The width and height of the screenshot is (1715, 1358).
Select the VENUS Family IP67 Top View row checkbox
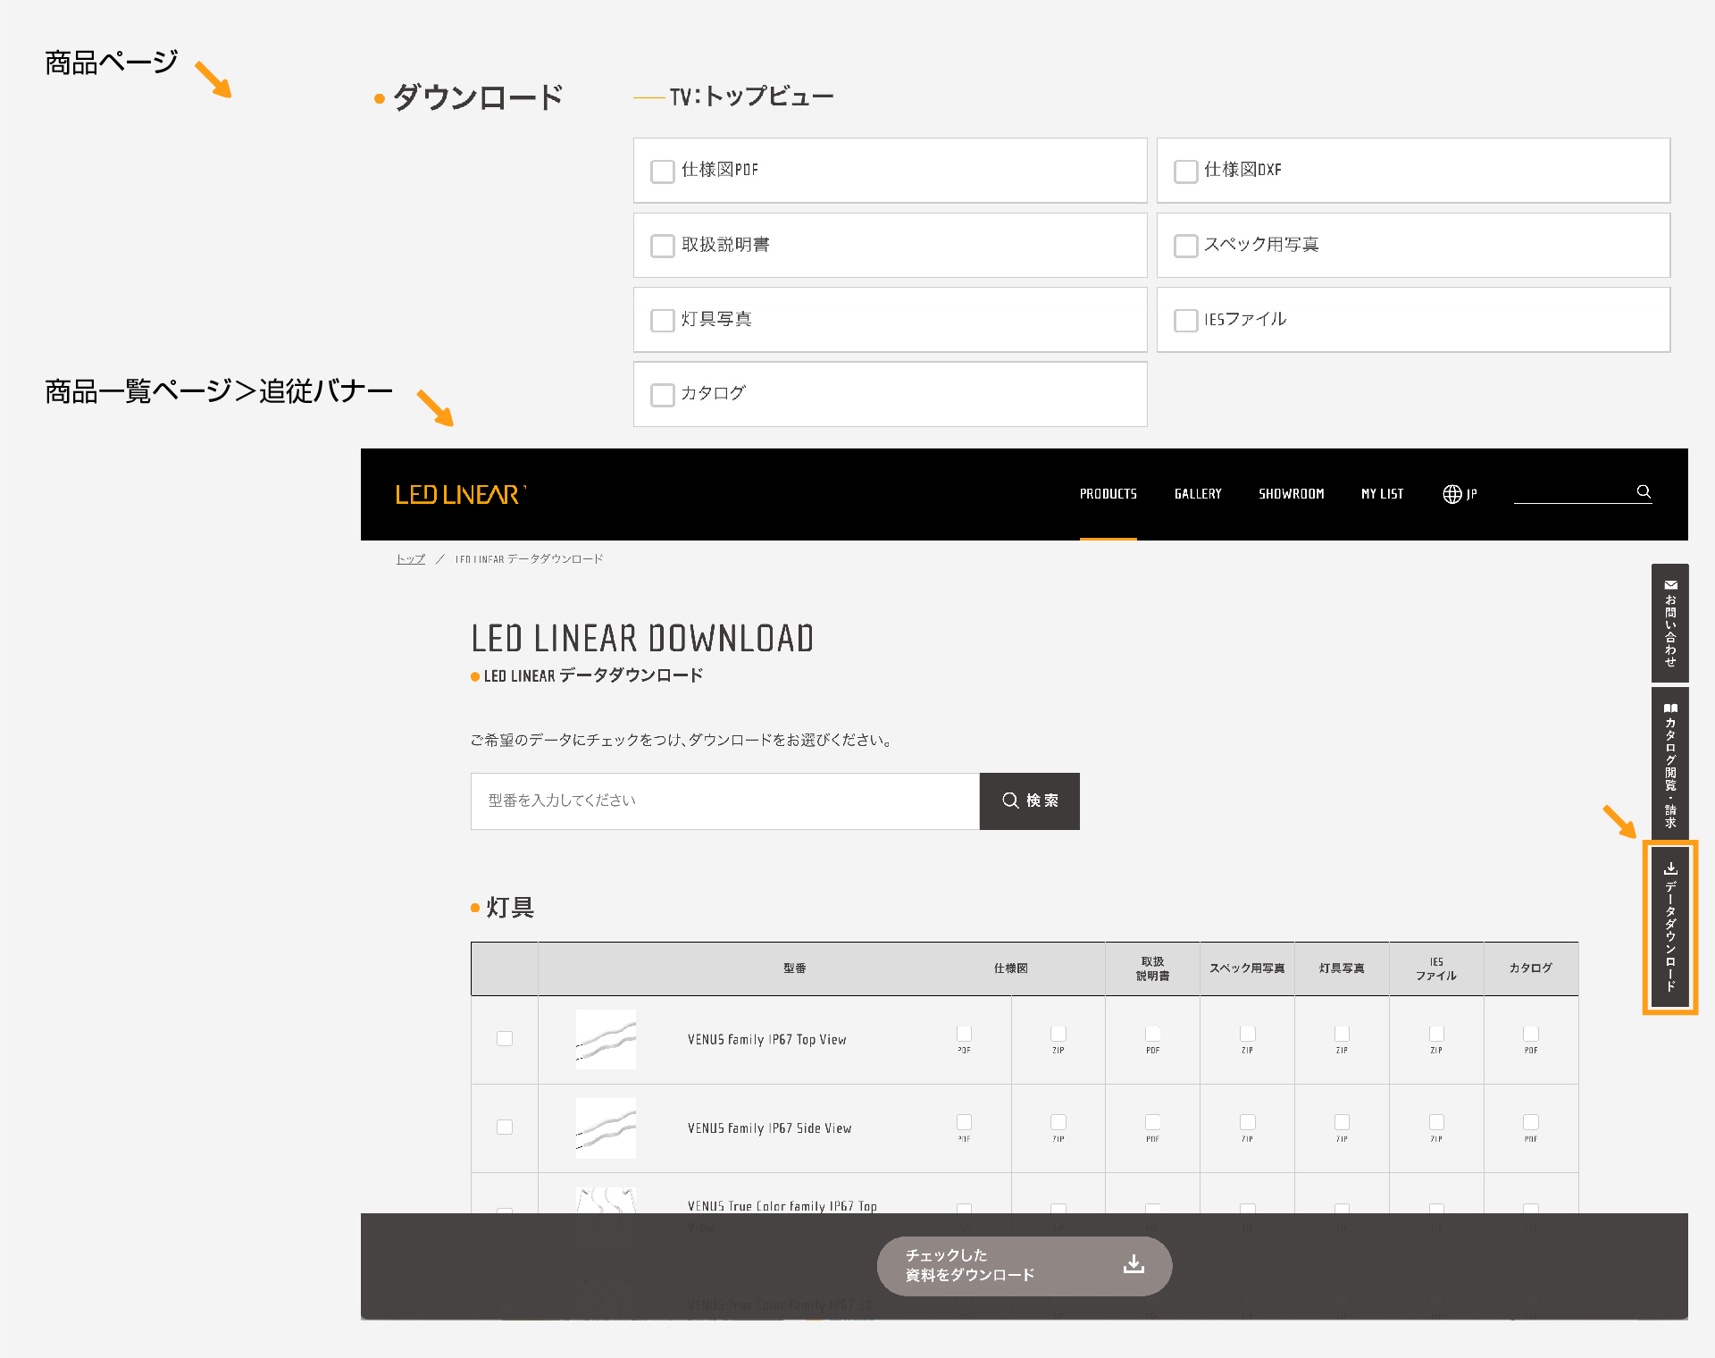(505, 1038)
